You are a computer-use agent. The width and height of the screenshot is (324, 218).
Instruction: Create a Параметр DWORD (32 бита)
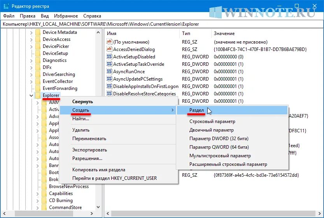[232, 139]
